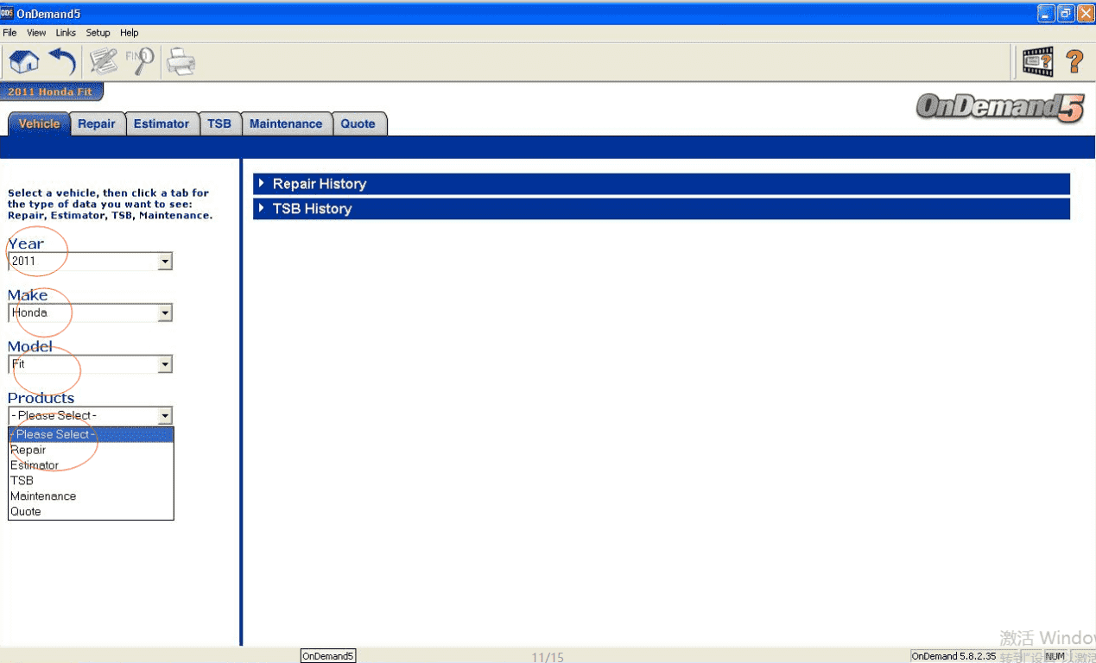The width and height of the screenshot is (1096, 663).
Task: Click the 2011 Honda Fit vehicle tag
Action: click(x=51, y=92)
